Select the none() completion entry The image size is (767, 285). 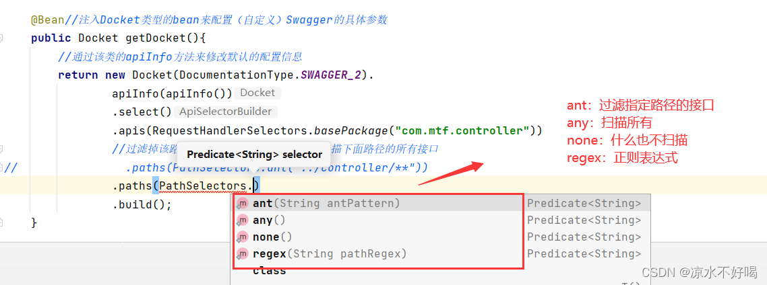(x=272, y=237)
